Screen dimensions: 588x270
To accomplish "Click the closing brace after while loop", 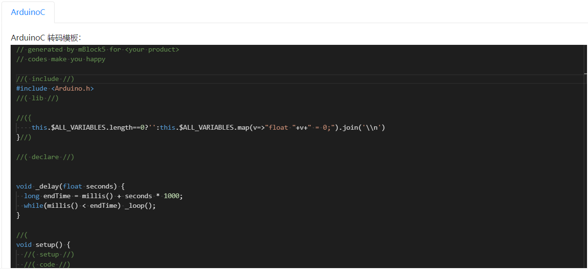I will [18, 216].
